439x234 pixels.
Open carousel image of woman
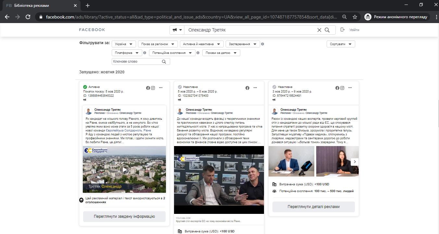[x=337, y=161]
